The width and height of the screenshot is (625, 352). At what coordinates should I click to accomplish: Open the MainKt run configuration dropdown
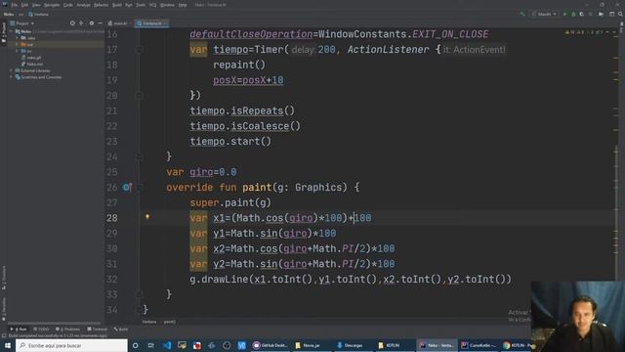coord(544,14)
